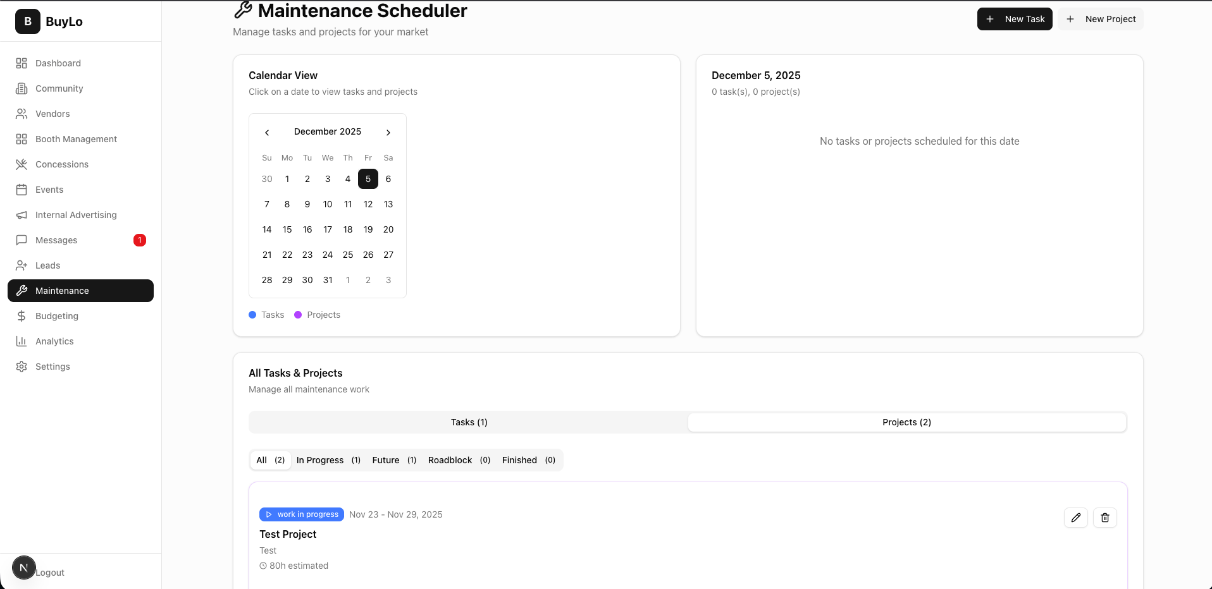The height and width of the screenshot is (589, 1212).
Task: Go to previous month in calendar
Action: [267, 132]
